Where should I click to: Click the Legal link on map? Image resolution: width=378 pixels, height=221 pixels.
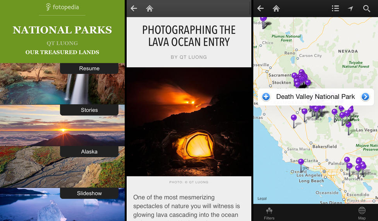(262, 198)
